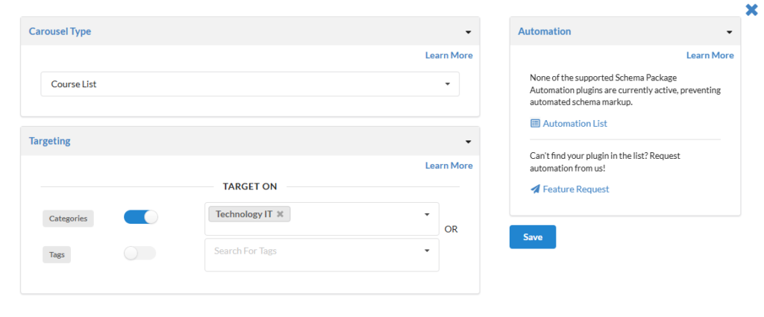Remove the Technology IT category chip

pos(280,214)
